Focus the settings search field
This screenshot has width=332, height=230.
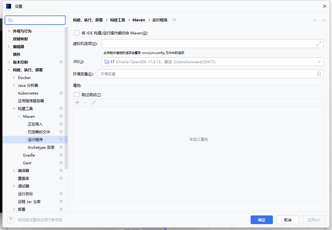35,20
